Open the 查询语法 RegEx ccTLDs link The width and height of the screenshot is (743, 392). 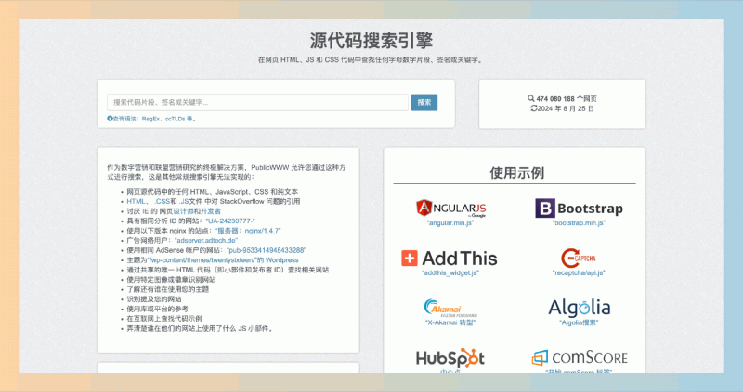[154, 119]
